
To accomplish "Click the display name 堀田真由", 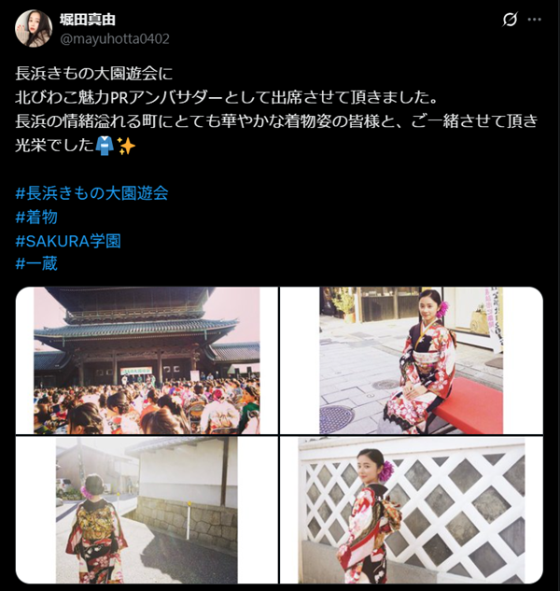I will click(x=88, y=20).
